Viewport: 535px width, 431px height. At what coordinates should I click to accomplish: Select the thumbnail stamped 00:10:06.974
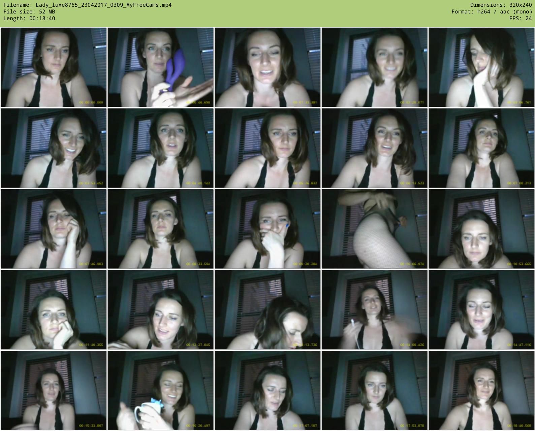pos(375,229)
